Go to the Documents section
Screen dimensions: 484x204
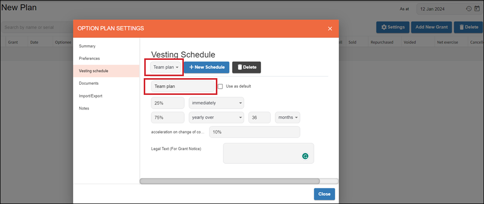pos(89,83)
